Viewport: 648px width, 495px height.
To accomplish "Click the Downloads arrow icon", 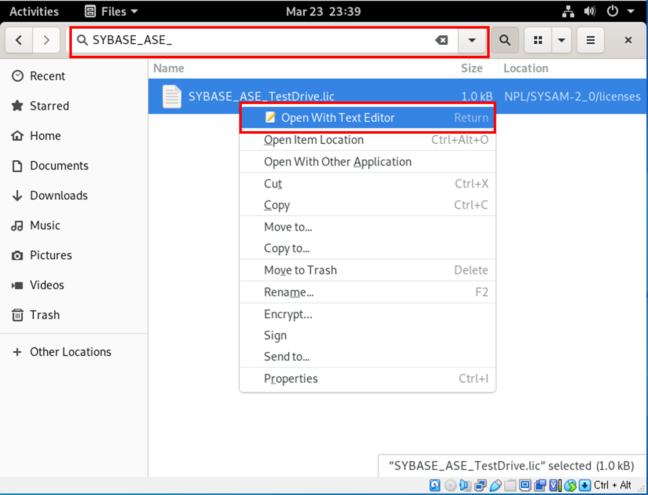I will coord(18,195).
